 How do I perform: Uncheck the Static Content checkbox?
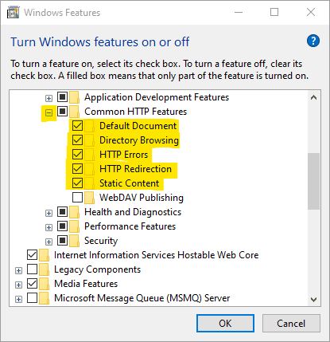point(77,183)
